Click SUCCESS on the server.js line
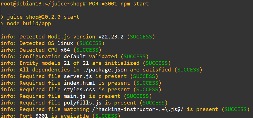 [144, 76]
